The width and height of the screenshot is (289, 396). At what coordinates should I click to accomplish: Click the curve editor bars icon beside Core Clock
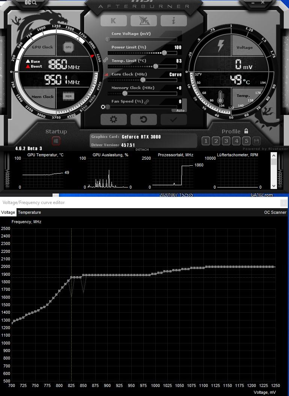[x=106, y=74]
